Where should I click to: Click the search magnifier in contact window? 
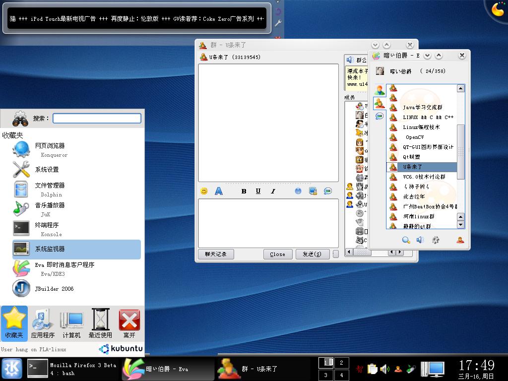406,240
